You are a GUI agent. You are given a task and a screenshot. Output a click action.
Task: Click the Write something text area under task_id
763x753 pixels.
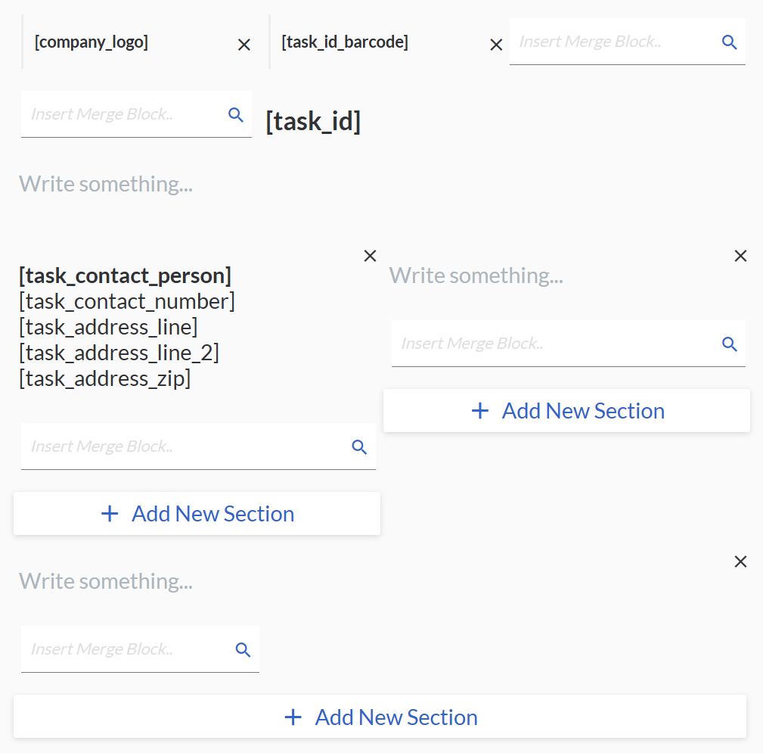106,184
